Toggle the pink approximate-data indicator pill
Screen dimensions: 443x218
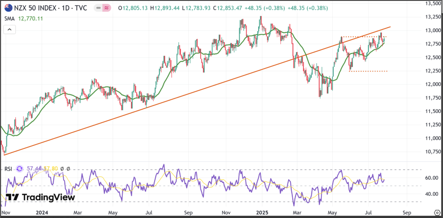pos(106,8)
